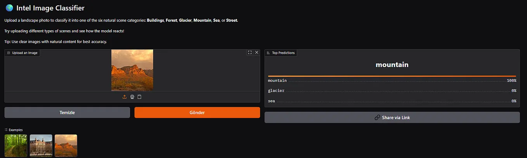Open fullscreen view of uploaded image
The height and width of the screenshot is (158, 527).
tap(250, 52)
